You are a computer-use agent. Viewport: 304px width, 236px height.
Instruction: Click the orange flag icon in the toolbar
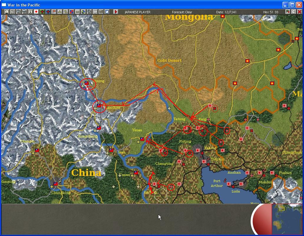pyautogui.click(x=54, y=12)
